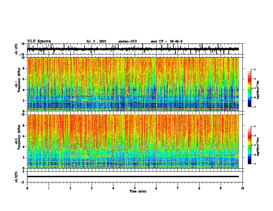This screenshot has height=211, width=273.
Task: Click time axis tick label "2"
Action: (70, 188)
